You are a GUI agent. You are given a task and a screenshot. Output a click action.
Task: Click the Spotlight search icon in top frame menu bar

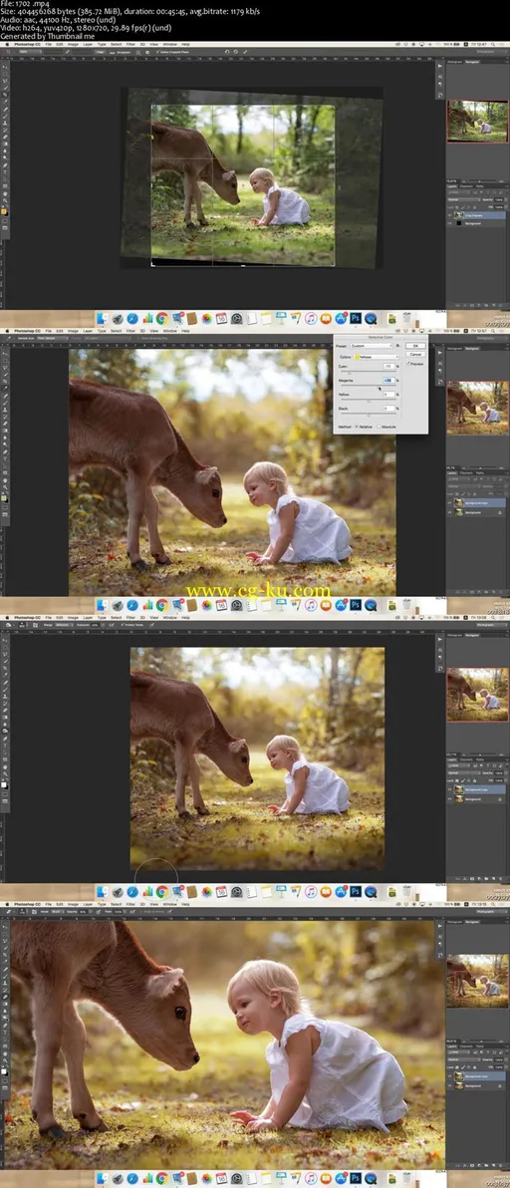coord(493,45)
